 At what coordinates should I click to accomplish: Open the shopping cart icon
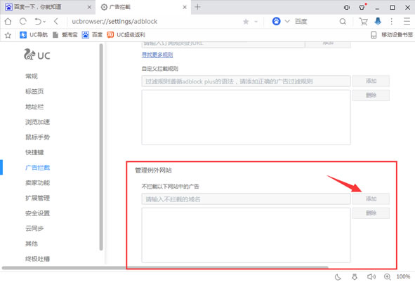[363, 22]
